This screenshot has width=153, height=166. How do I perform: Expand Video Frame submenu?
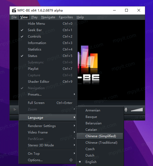(x=48, y=132)
